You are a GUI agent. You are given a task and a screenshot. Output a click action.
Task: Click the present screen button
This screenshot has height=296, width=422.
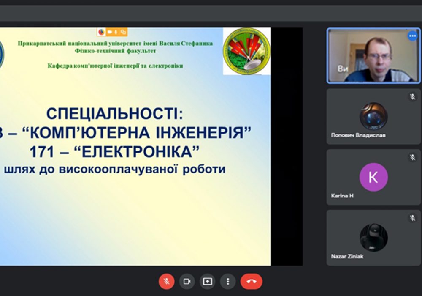207,282
